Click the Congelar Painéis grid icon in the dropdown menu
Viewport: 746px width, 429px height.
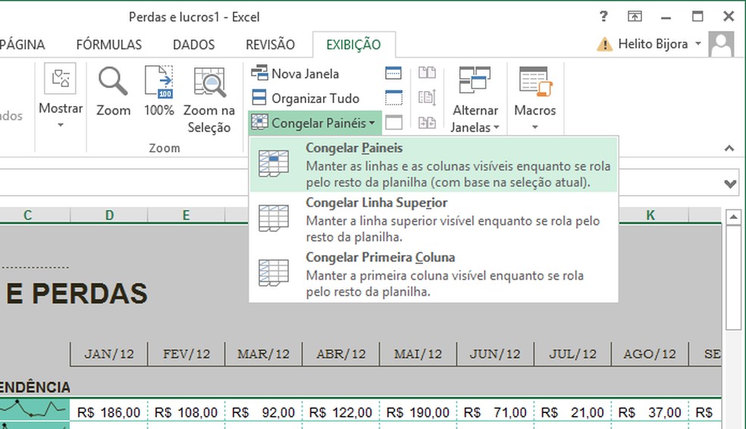click(274, 163)
